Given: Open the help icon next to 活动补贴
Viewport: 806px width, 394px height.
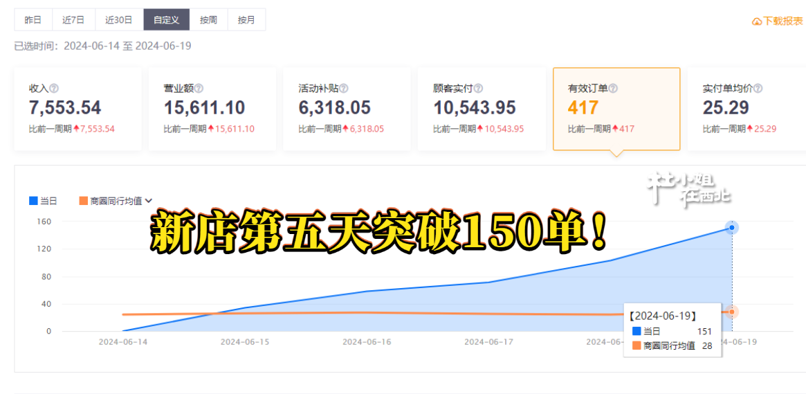Looking at the screenshot, I should pyautogui.click(x=344, y=89).
